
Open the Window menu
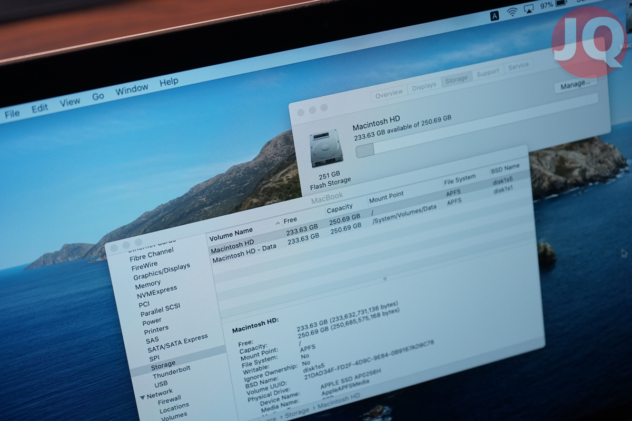pyautogui.click(x=132, y=90)
